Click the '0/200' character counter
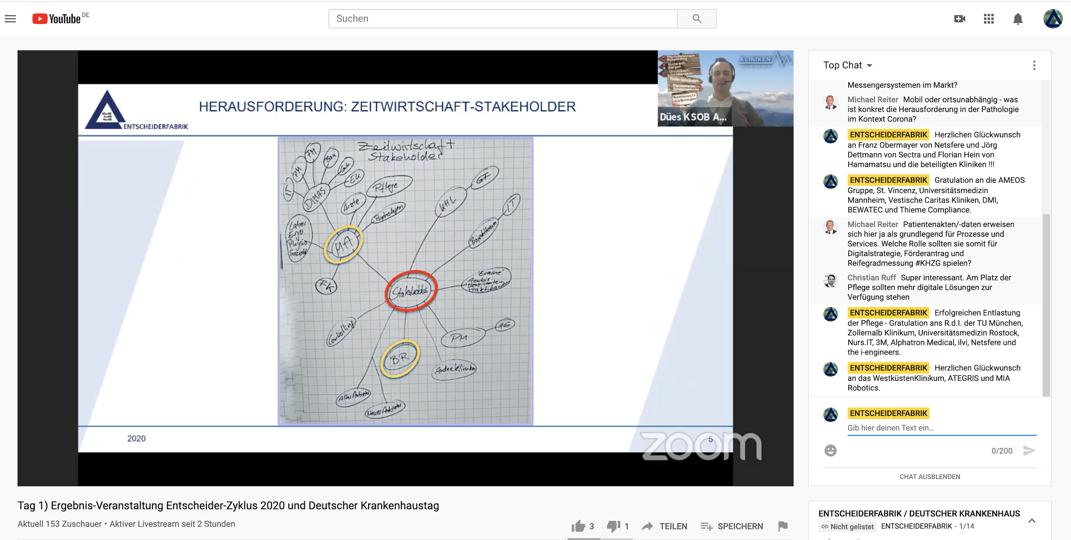The image size is (1071, 540). pos(1001,451)
